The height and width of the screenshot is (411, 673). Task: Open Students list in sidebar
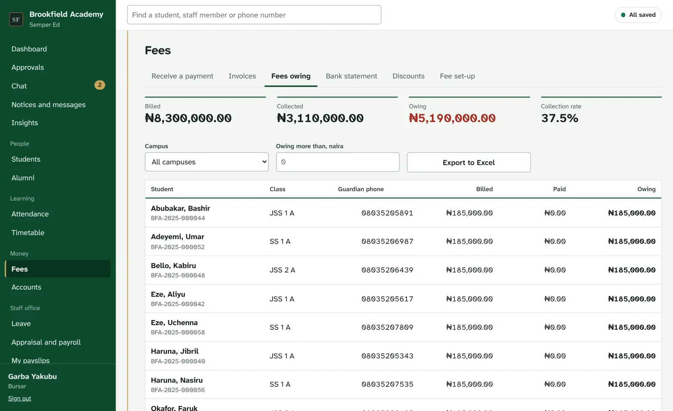click(58, 159)
